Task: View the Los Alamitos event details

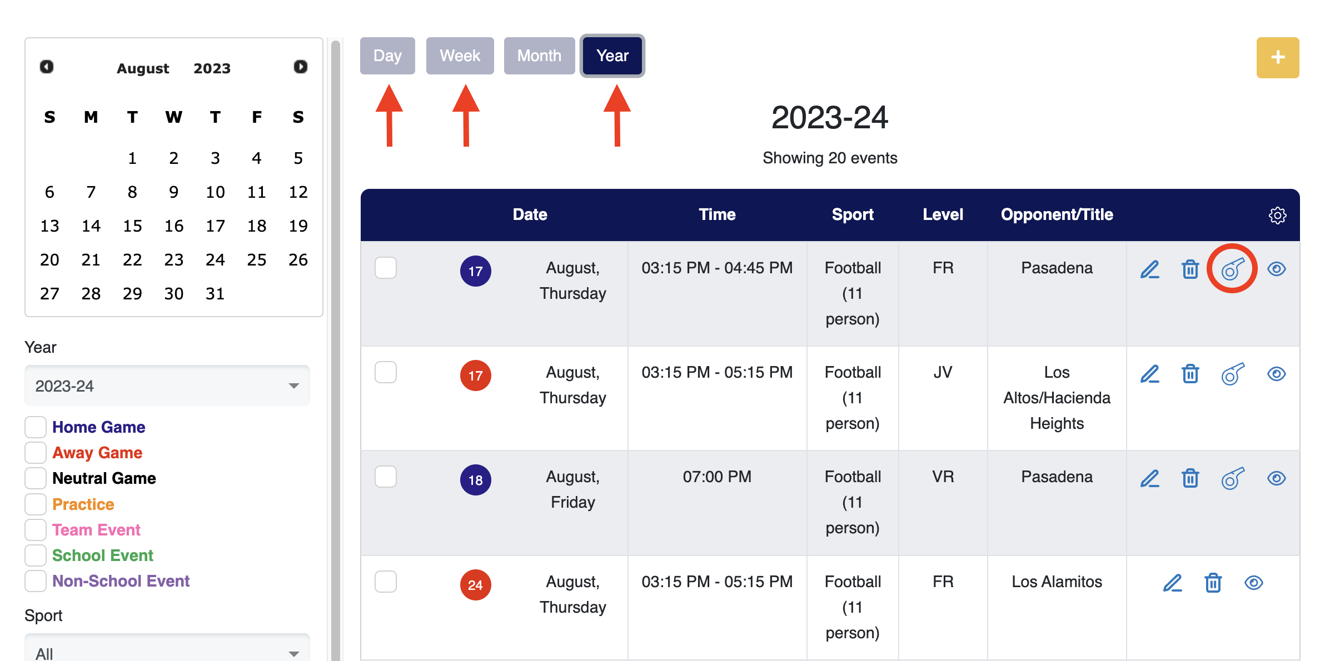Action: coord(1253,583)
